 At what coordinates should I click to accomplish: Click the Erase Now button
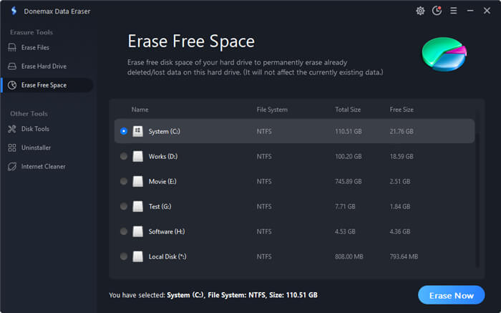pos(451,295)
